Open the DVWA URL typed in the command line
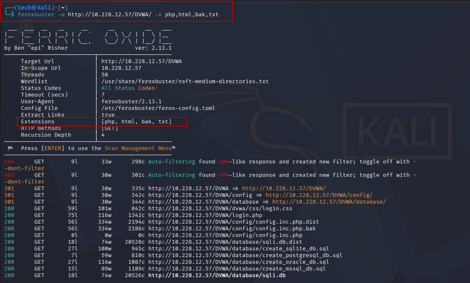Viewport: 470px width, 283px height. pos(110,14)
